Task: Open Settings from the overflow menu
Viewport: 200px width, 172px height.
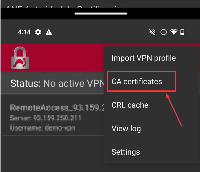Action: click(126, 152)
